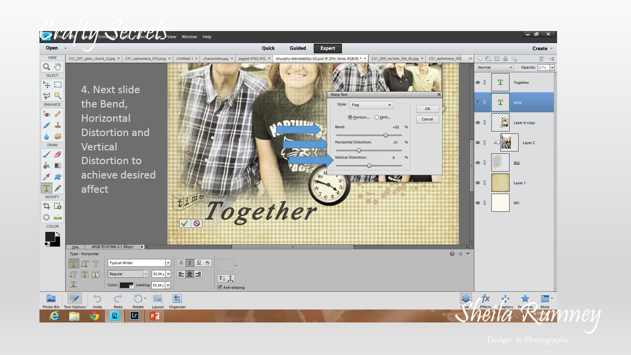Image resolution: width=631 pixels, height=355 pixels.
Task: Expand the Normal blend mode dropdown
Action: 494,68
